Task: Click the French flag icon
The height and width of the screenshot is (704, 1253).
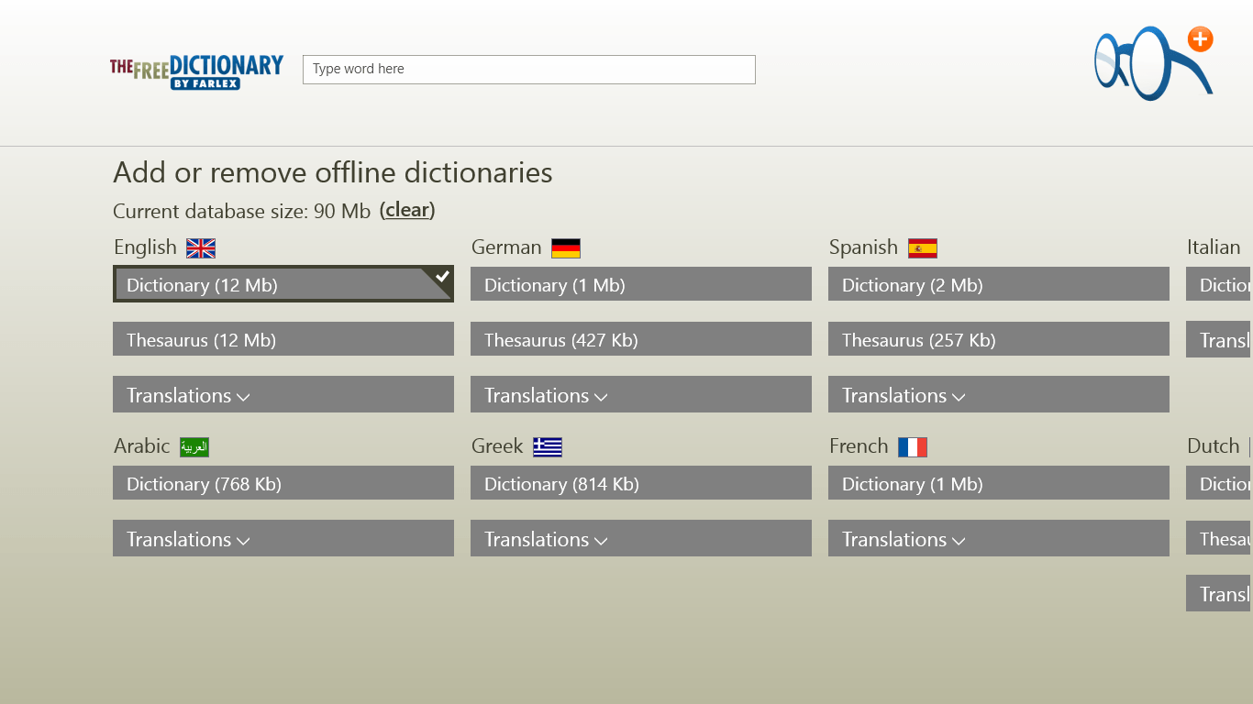Action: click(x=913, y=447)
